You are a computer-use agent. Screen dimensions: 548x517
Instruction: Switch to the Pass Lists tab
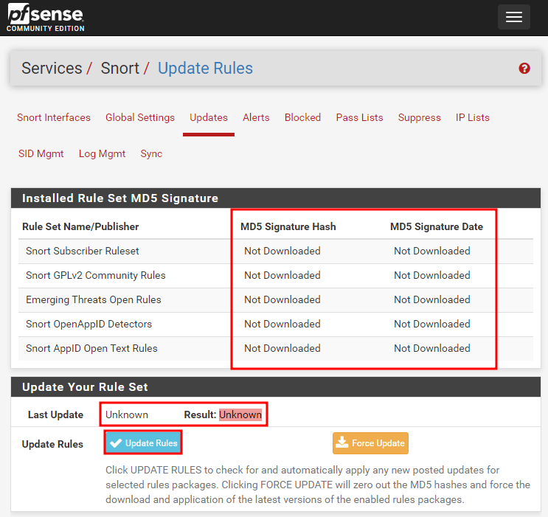point(359,117)
